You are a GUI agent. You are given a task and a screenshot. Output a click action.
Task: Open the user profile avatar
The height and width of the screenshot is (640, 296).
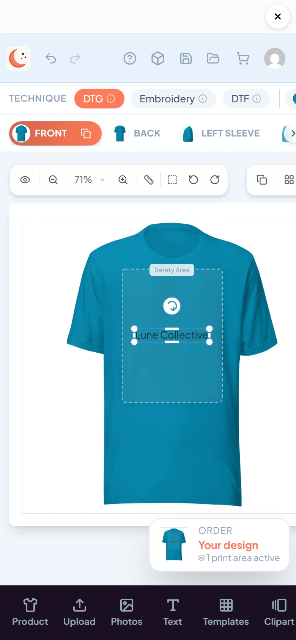pos(275,58)
